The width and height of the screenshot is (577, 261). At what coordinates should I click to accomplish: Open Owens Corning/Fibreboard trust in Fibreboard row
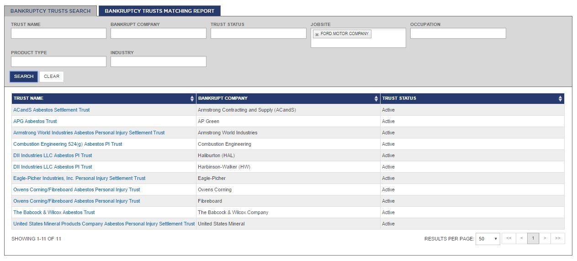coord(77,201)
